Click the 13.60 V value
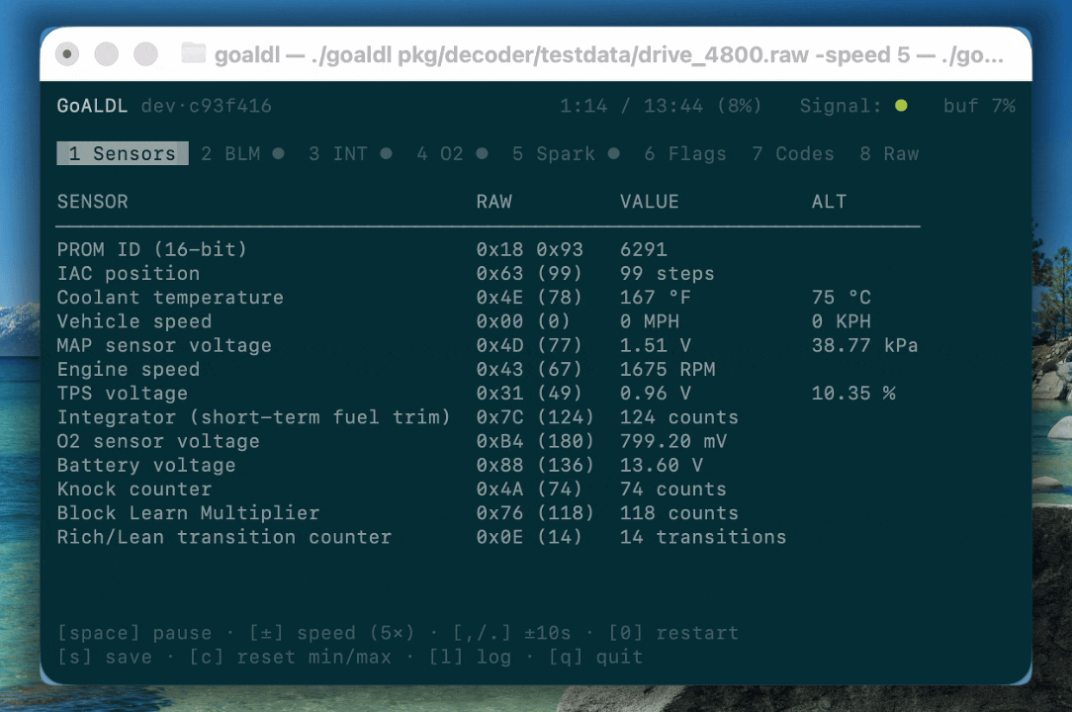 pos(662,465)
